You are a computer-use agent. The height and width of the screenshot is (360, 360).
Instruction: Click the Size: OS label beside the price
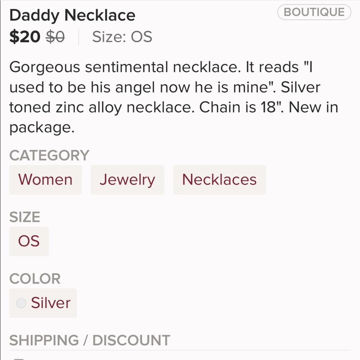point(122,36)
